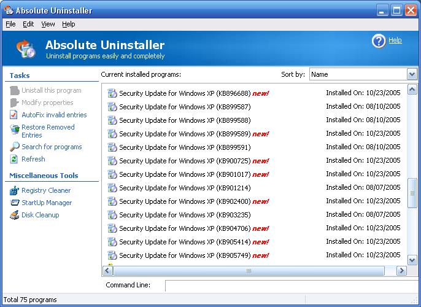This screenshot has height=307, width=421.
Task: Open Registry Cleaner tool link
Action: (46, 190)
